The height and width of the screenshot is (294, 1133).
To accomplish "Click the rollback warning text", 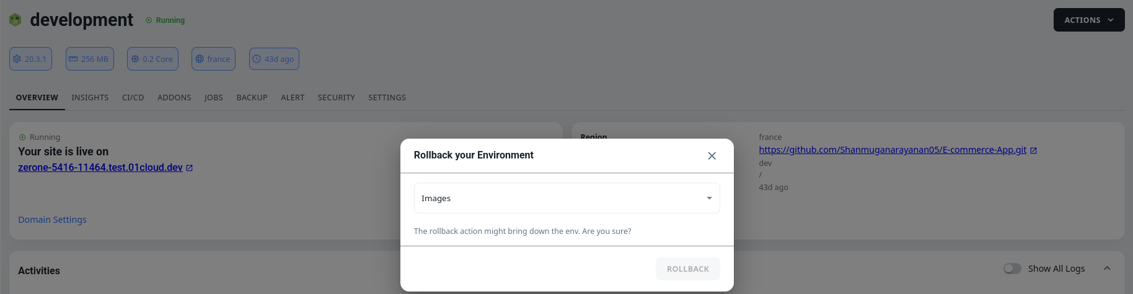I will [522, 231].
